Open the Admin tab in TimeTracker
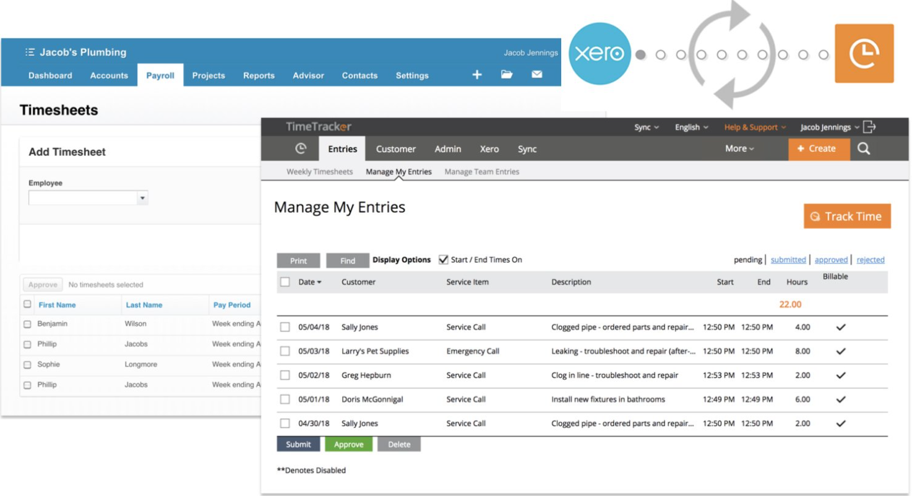The height and width of the screenshot is (496, 912). 448,149
